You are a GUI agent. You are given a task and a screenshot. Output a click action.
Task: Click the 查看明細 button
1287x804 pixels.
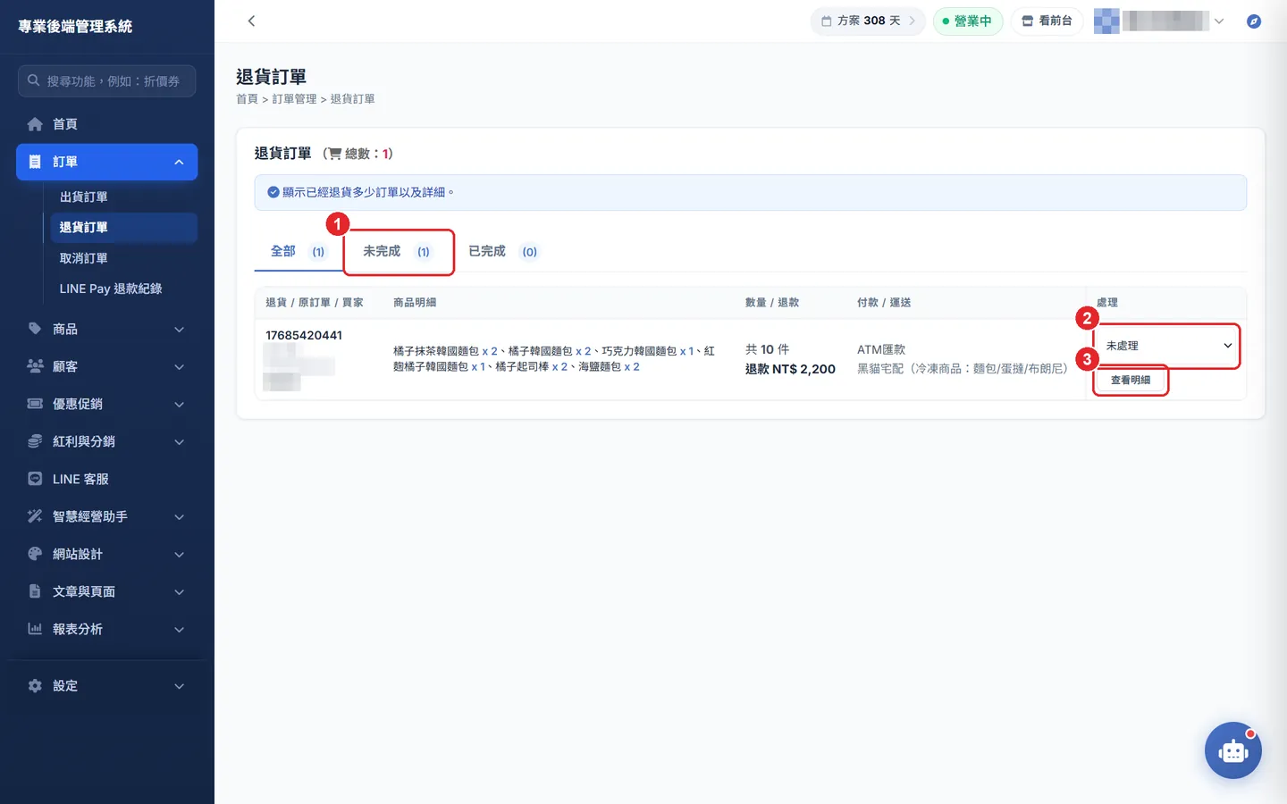coord(1131,380)
